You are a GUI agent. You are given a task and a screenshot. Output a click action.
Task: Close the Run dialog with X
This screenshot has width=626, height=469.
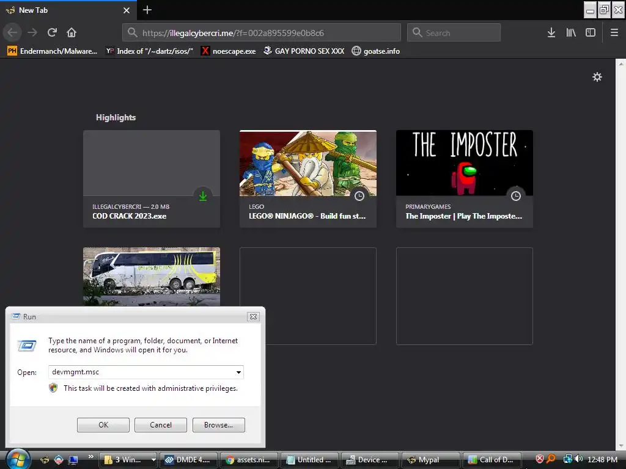(x=253, y=317)
